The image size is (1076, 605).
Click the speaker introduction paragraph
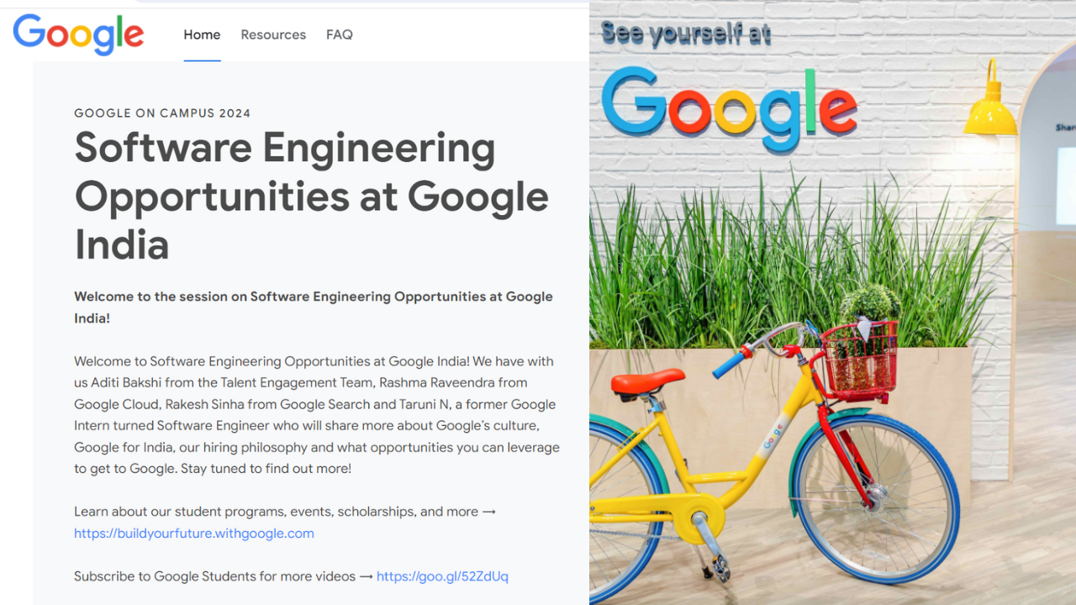tap(317, 414)
